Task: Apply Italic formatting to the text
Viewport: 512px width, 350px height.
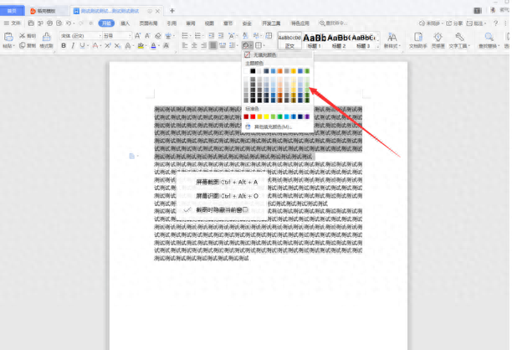Action: pos(74,46)
